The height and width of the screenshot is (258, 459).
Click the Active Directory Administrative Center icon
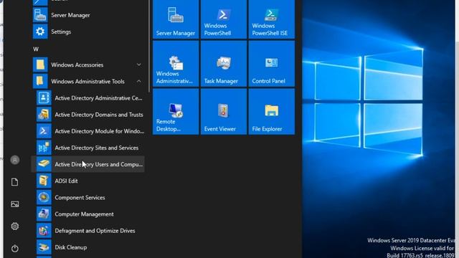pos(44,98)
